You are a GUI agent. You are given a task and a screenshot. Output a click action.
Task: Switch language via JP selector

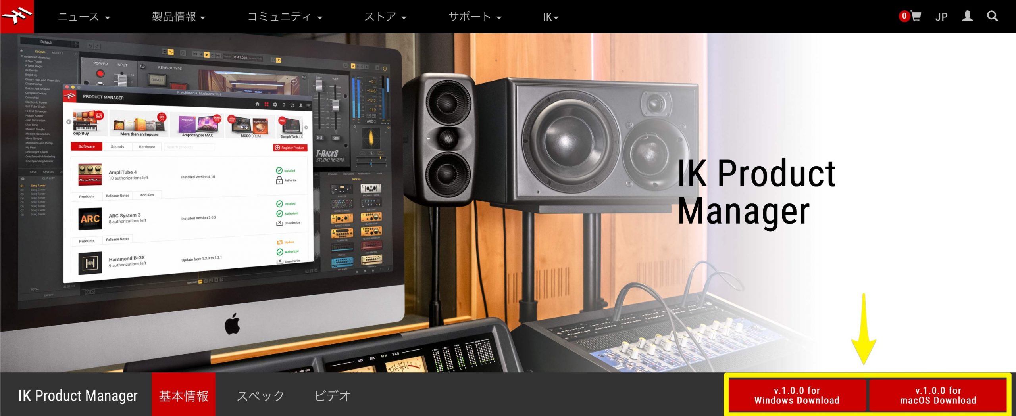point(941,17)
